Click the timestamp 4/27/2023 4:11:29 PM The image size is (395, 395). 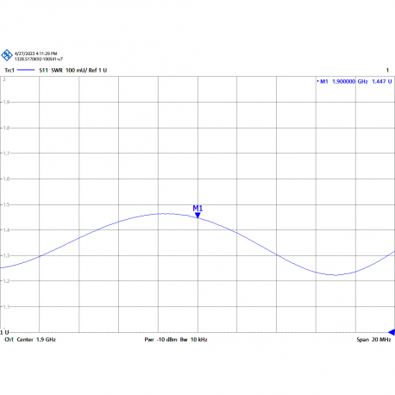point(36,53)
